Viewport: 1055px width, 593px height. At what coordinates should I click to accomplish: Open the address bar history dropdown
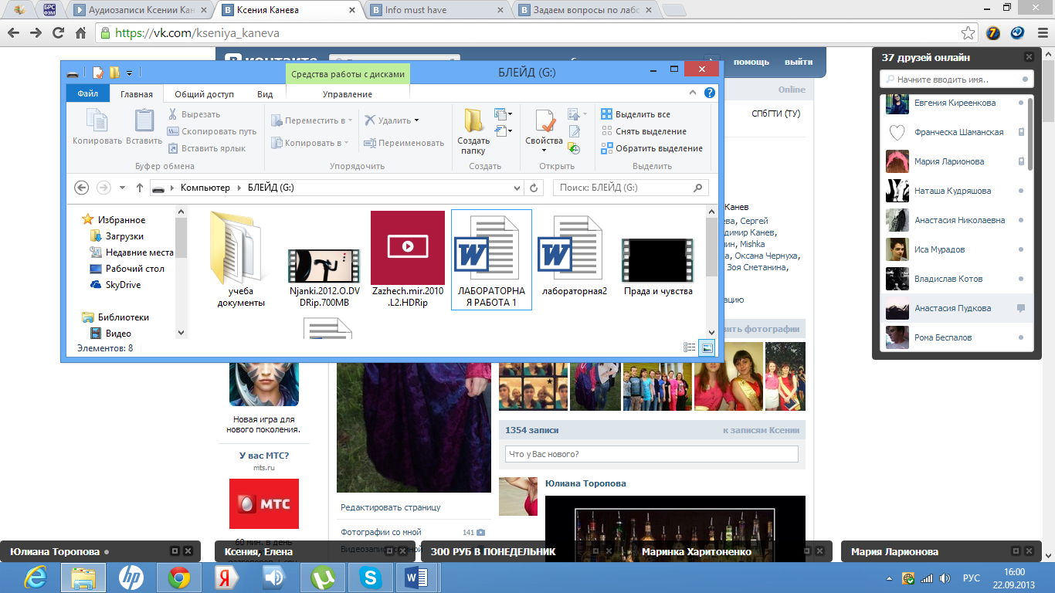(517, 188)
